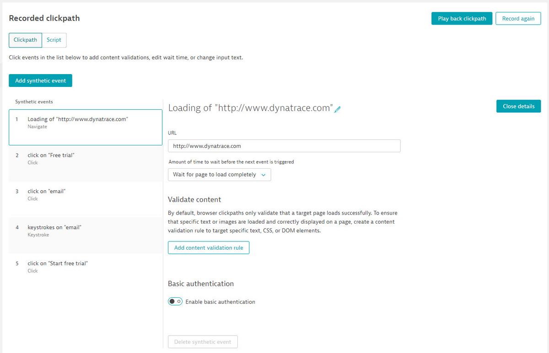Image resolution: width=549 pixels, height=353 pixels.
Task: Disable the basic authentication toggle
Action: [175, 301]
